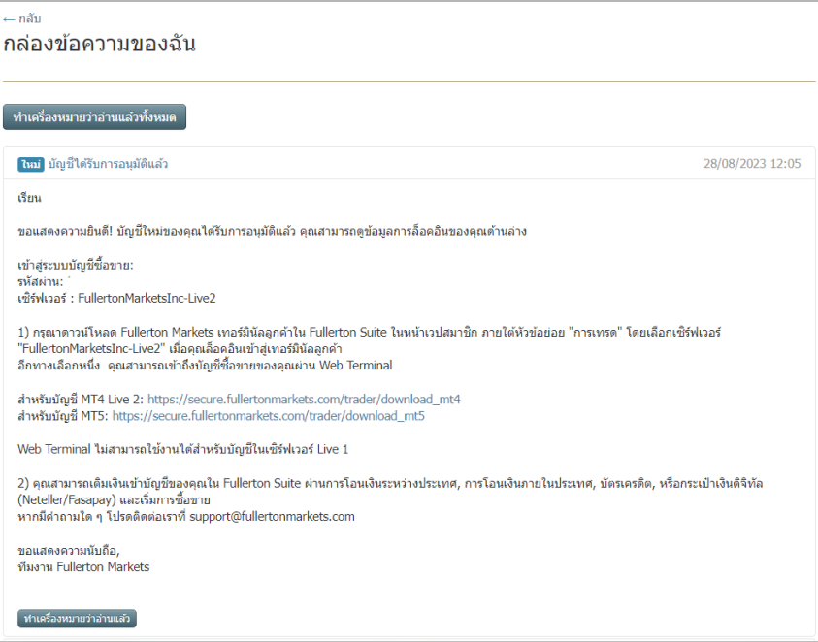This screenshot has height=642, width=818.
Task: Click the closing line ขอแสดงความนับถือ,
Action: coord(68,551)
